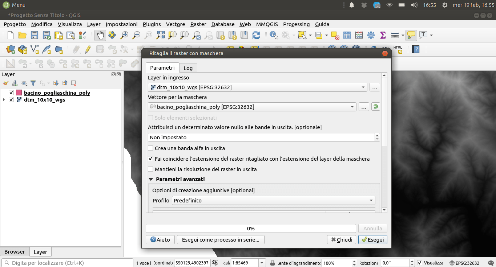Image resolution: width=496 pixels, height=267 pixels.
Task: Open the Measure tool dropdown arrow
Action: (403, 35)
